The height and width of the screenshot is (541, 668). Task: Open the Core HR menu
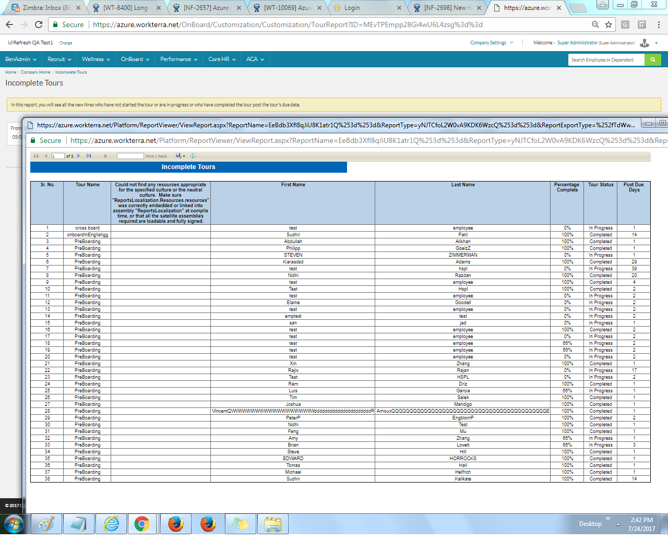click(x=222, y=59)
